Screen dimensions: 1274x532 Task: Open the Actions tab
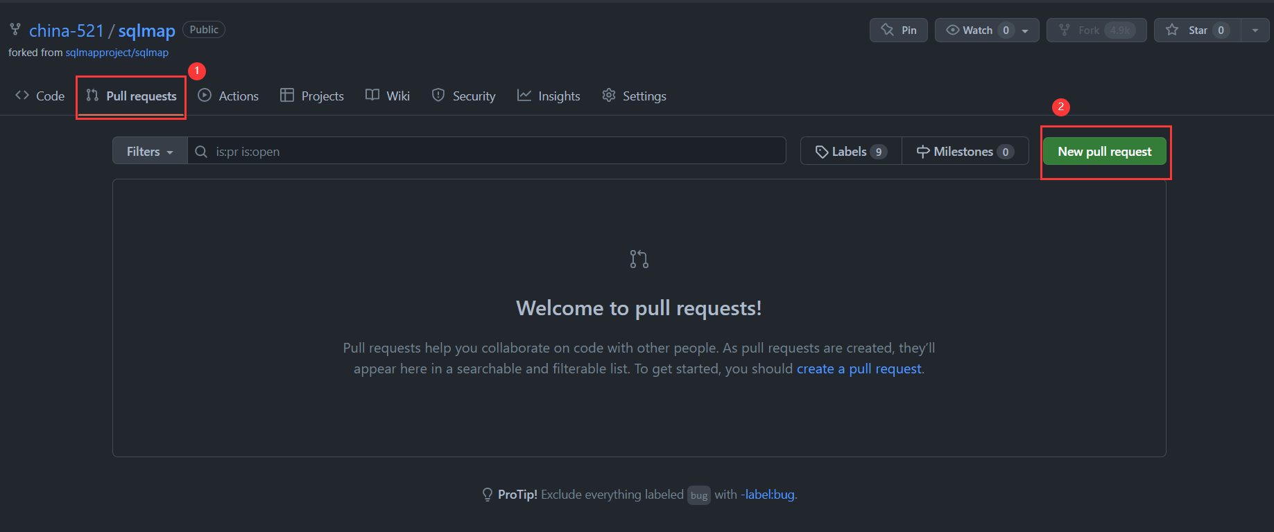[x=228, y=96]
